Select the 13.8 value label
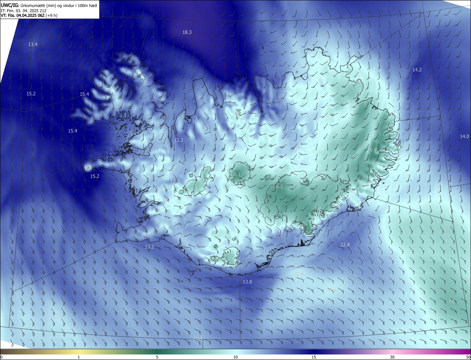Image resolution: width=471 pixels, height=360 pixels. (x=247, y=282)
